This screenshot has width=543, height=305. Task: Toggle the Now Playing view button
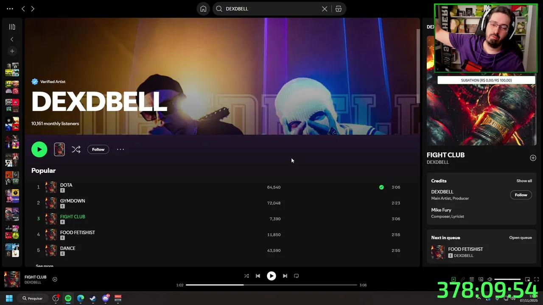tap(453, 279)
